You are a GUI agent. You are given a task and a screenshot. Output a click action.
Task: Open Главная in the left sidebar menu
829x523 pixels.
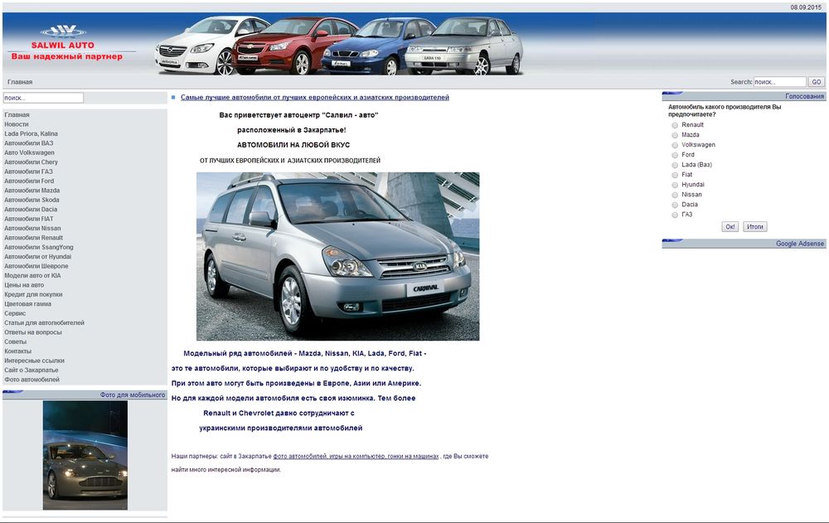(x=17, y=114)
